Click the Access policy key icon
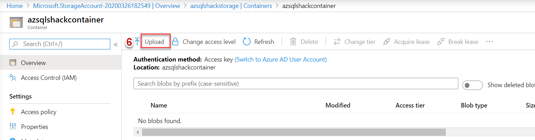Image resolution: width=535 pixels, height=140 pixels. pos(13,112)
